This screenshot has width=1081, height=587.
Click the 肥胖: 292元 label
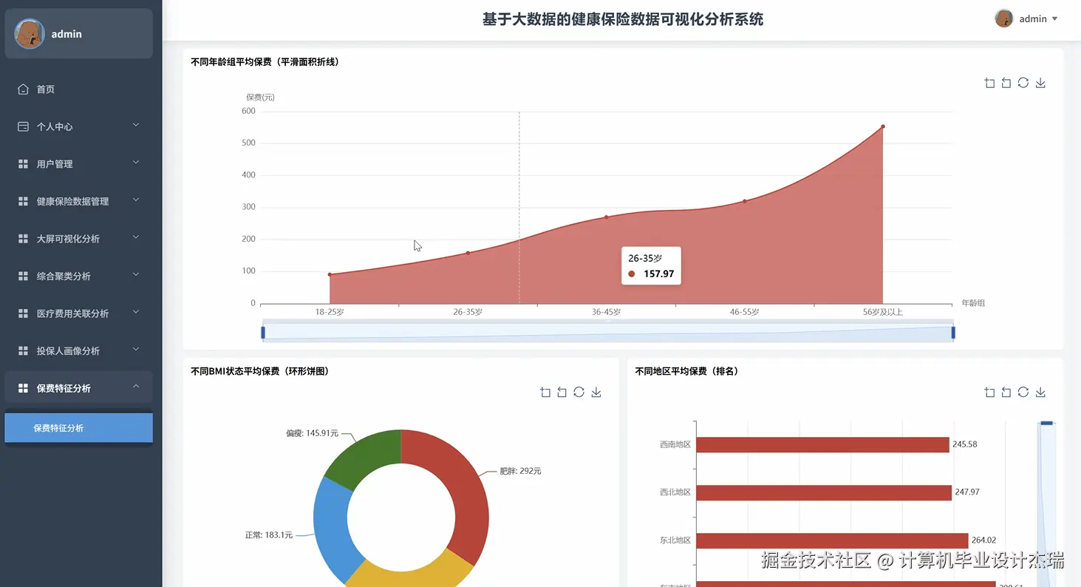(x=520, y=471)
